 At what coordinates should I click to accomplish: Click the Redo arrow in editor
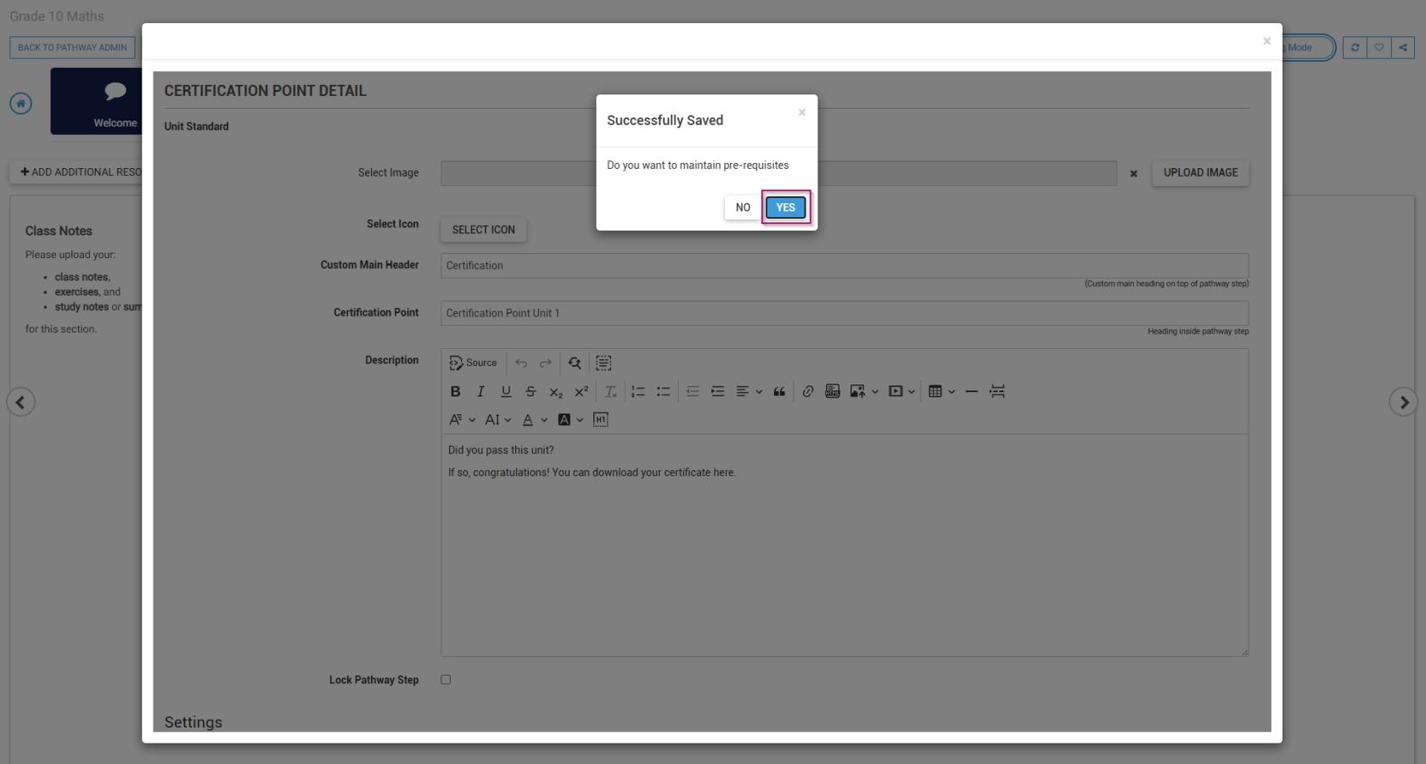tap(546, 362)
